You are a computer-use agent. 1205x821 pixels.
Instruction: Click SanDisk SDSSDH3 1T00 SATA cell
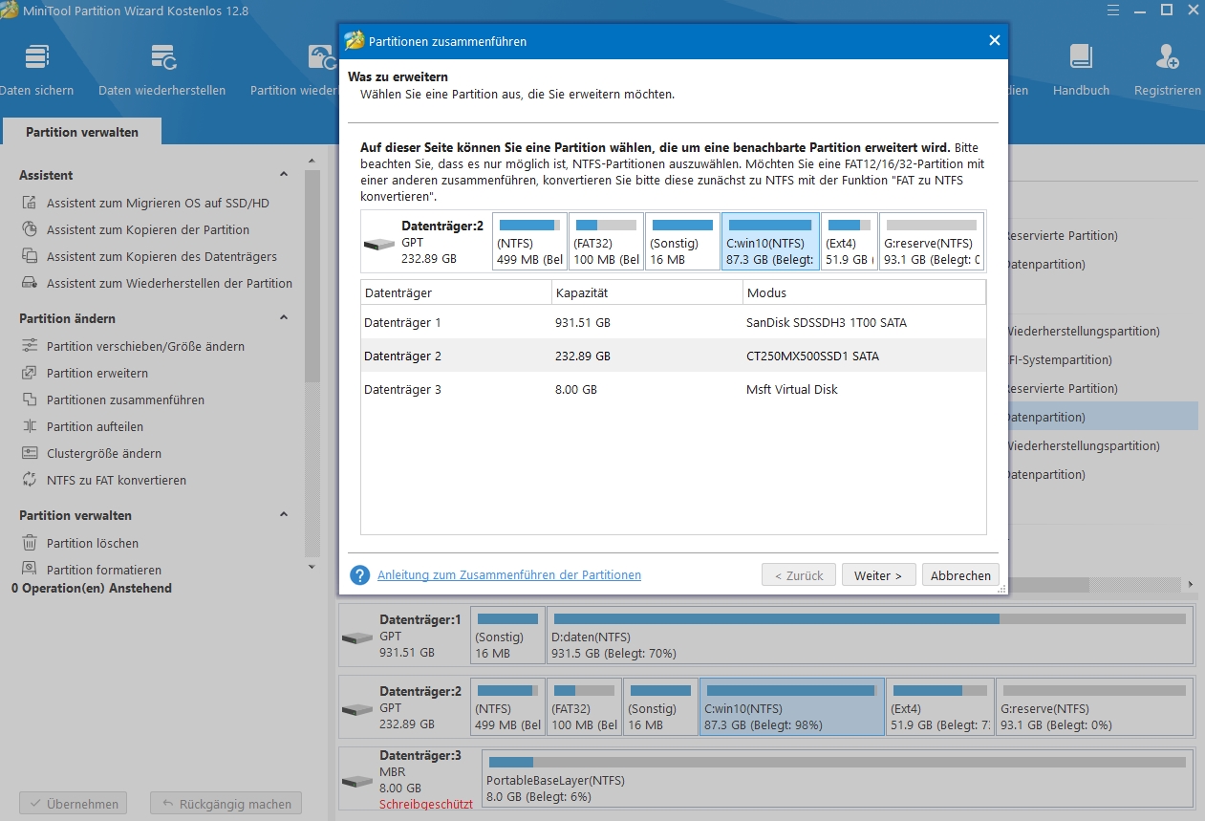click(x=827, y=323)
